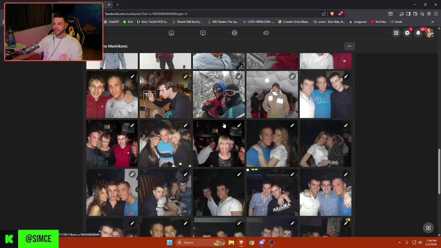
Task: Click the share page icon in address bar
Action: click(x=324, y=14)
